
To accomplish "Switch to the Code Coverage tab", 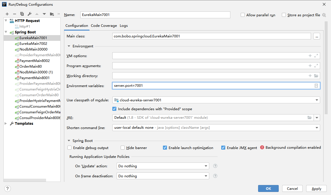I will click(104, 26).
